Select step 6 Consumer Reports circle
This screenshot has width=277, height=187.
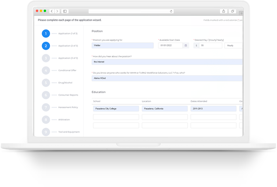tap(46, 95)
